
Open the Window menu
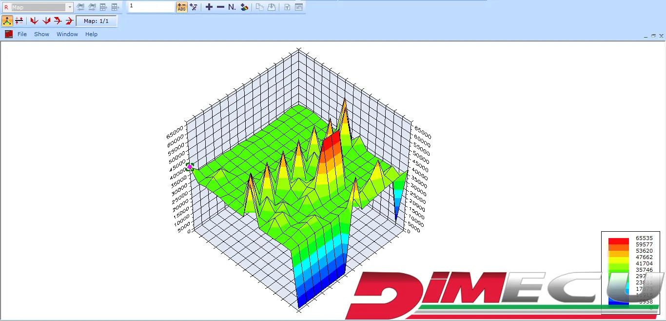67,34
